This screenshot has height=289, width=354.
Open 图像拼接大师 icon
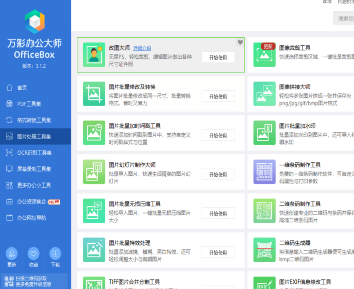[x=264, y=94]
